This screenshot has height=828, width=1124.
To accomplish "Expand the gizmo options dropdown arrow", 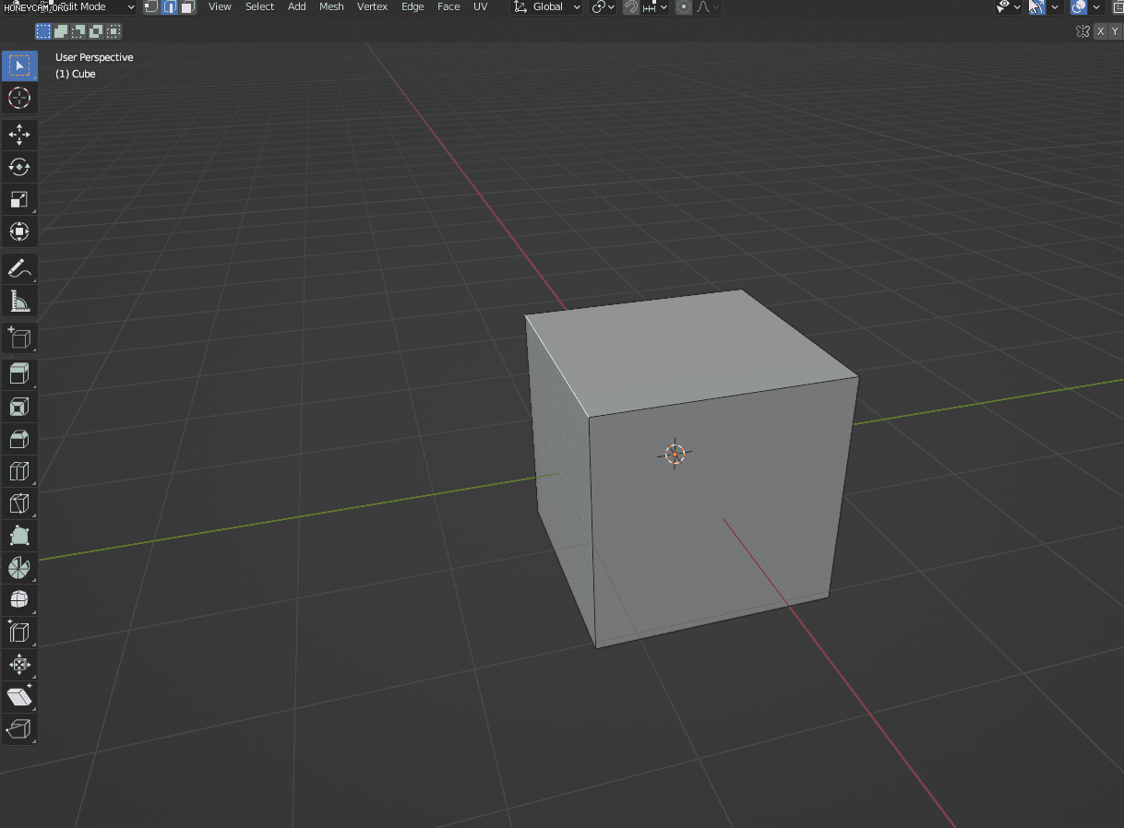I will [x=1055, y=7].
